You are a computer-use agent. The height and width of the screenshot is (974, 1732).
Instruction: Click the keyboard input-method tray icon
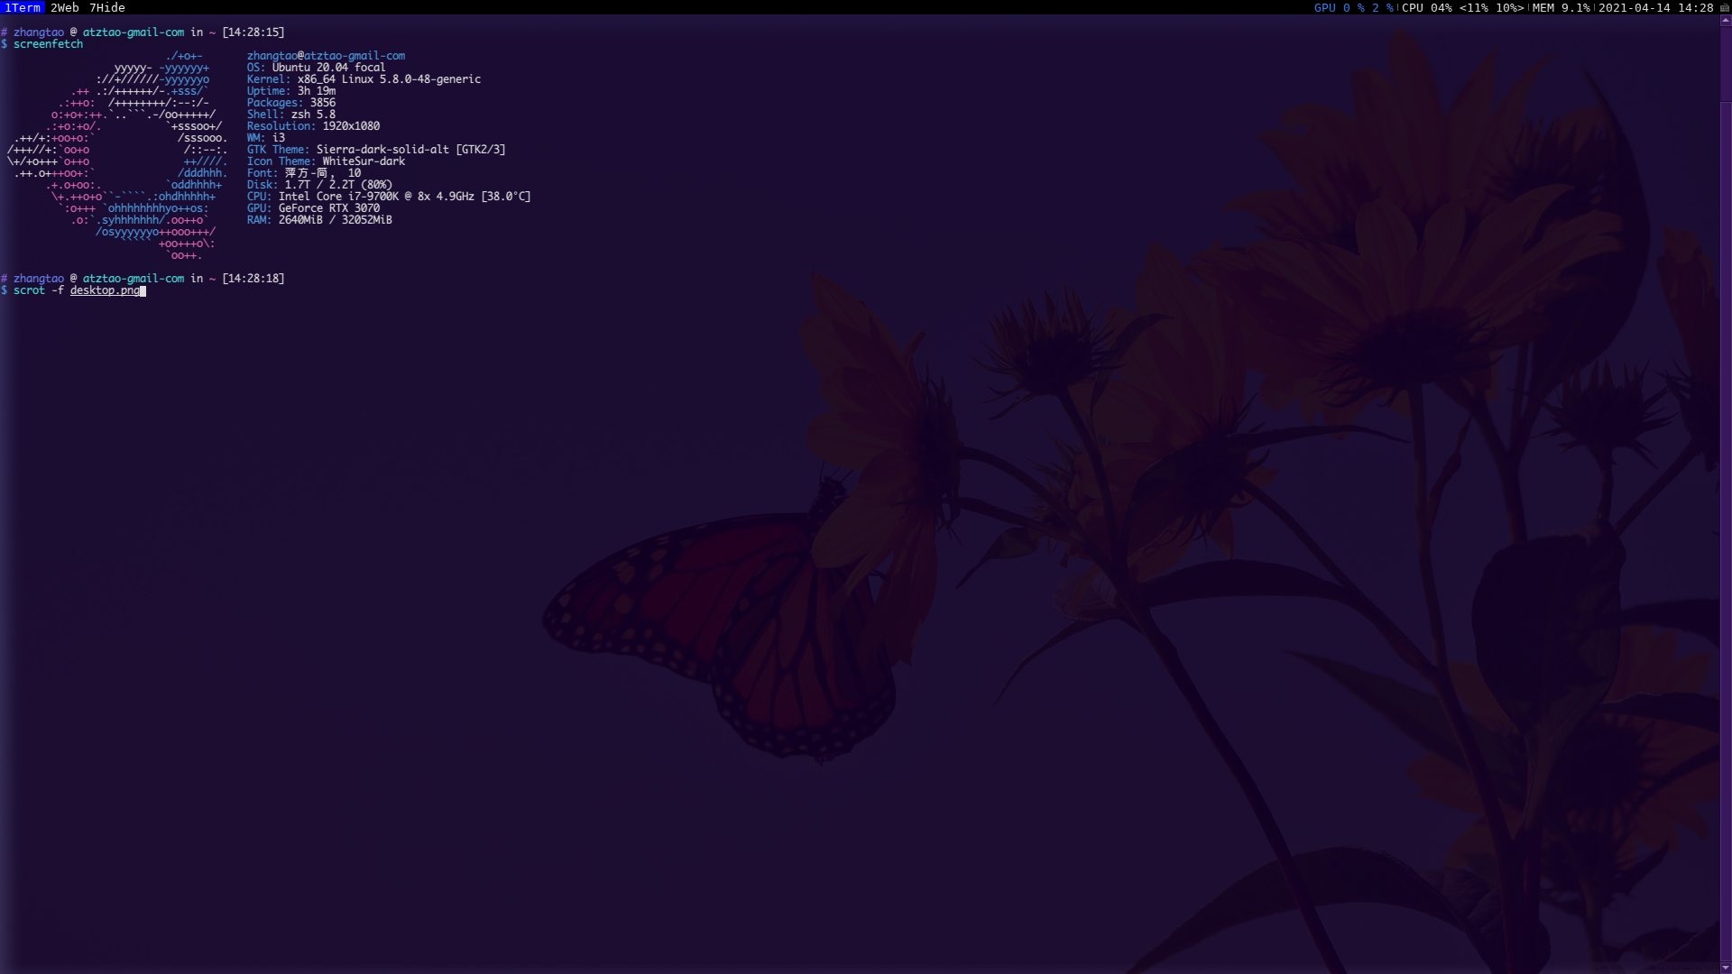[1725, 8]
